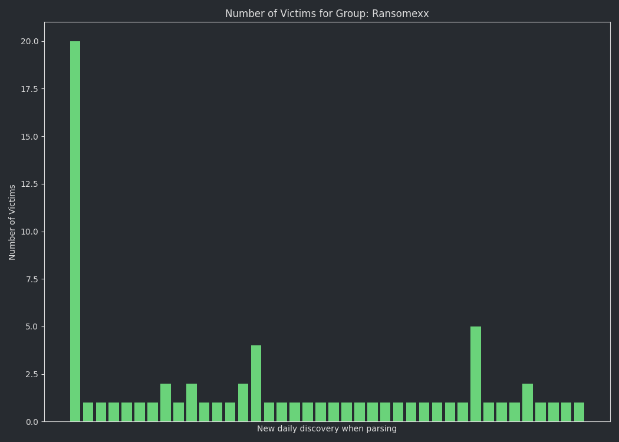
Task: Select the y-axis tick label 12.5
Action: [29, 184]
